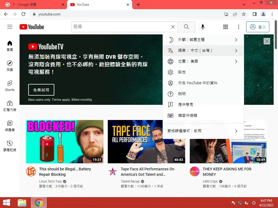Open Chrome three-dot menu
The width and height of the screenshot is (278, 208).
point(272,14)
